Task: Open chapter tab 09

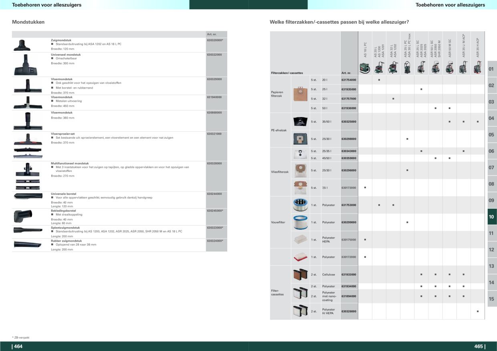Action: [x=492, y=200]
